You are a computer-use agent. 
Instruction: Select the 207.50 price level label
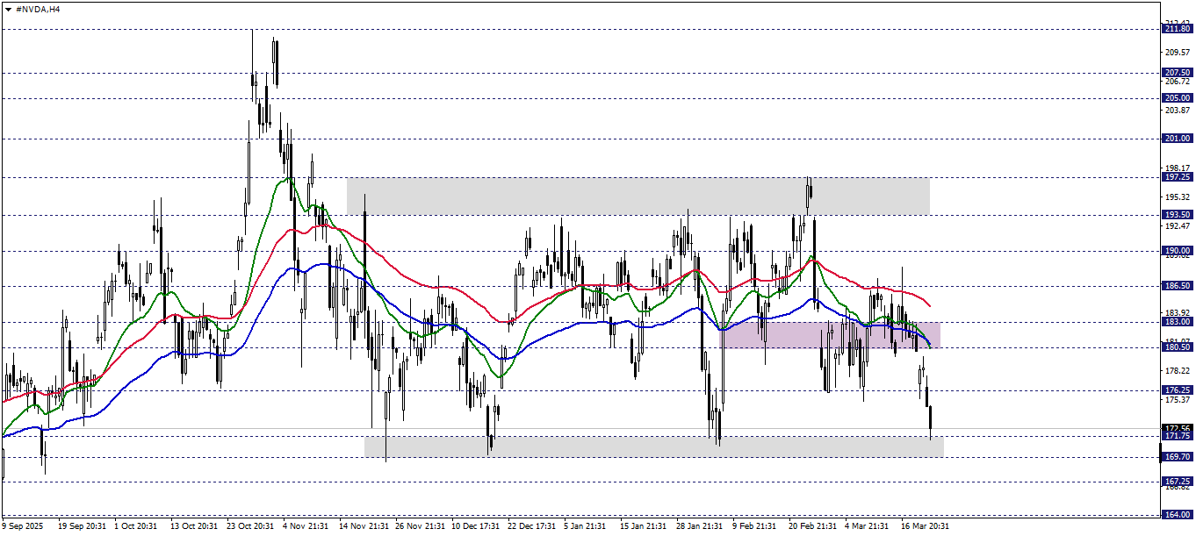pos(1178,73)
